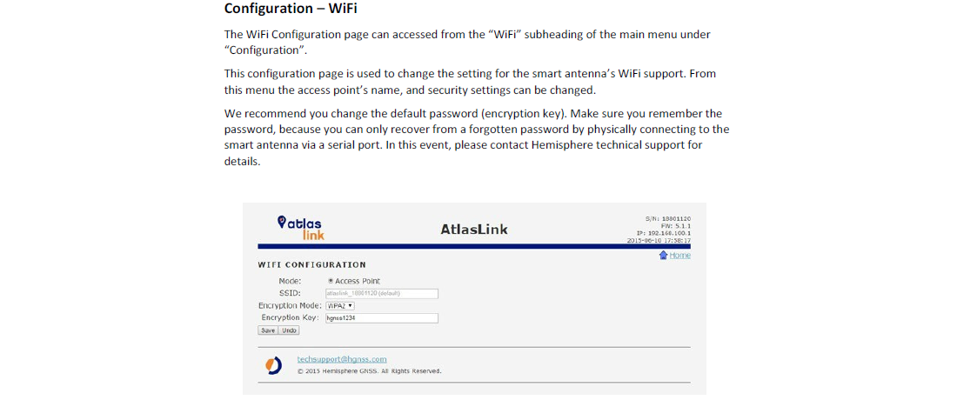Screen dimensions: 957x400
Task: Open the Encryption Mode WPA2 dropdown
Action: (x=340, y=305)
